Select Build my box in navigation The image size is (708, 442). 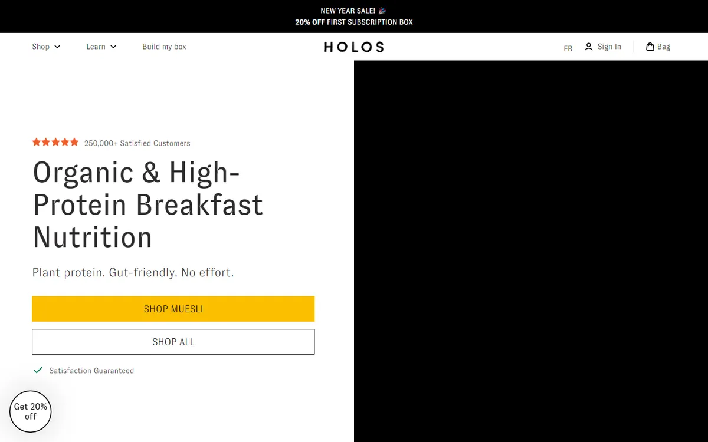point(164,47)
